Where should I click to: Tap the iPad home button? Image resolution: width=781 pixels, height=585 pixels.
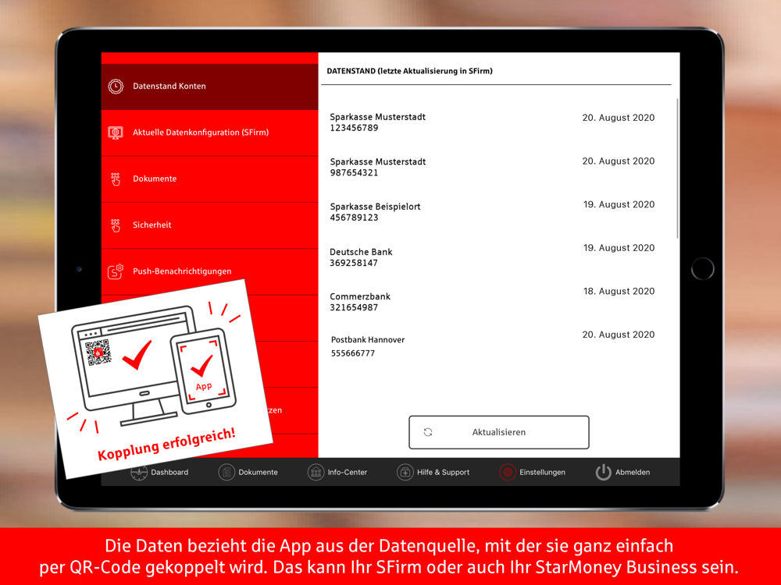point(702,268)
